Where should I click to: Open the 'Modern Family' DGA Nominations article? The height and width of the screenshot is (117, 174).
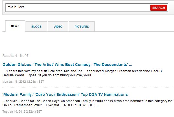[65, 94]
